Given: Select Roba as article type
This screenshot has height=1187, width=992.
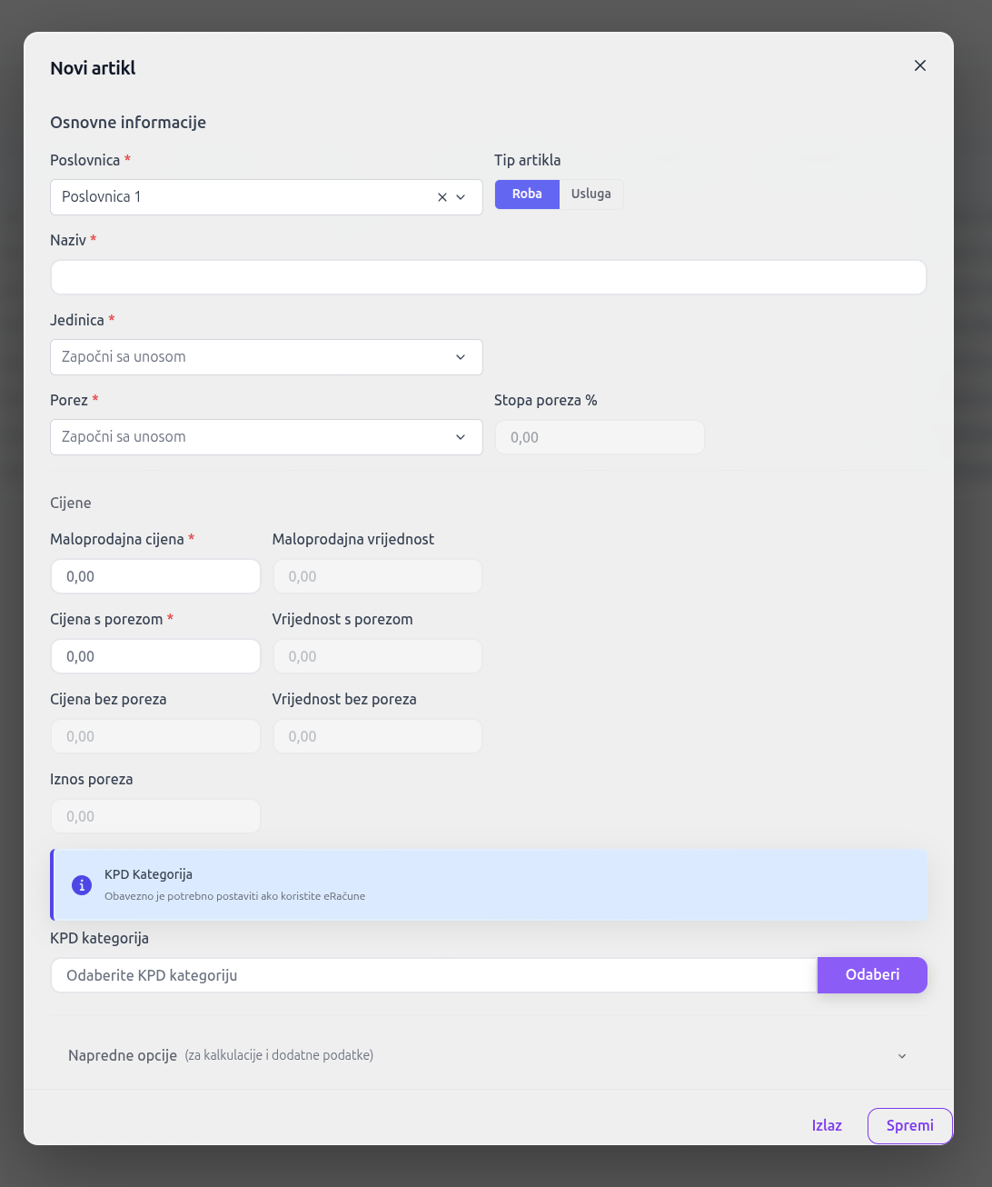Looking at the screenshot, I should click(x=527, y=194).
